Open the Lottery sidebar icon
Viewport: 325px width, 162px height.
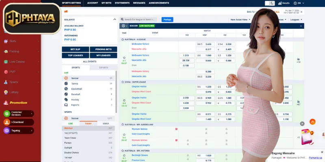point(6,92)
